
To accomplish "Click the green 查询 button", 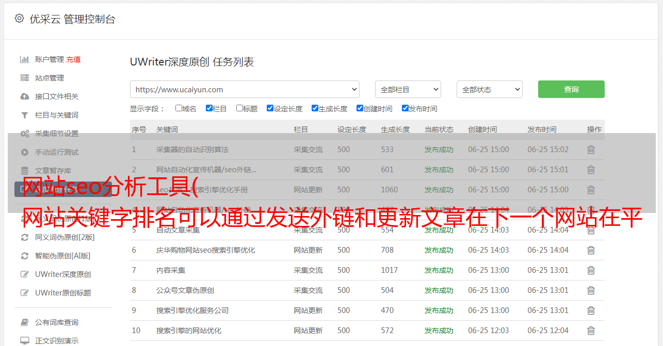I will click(x=571, y=89).
